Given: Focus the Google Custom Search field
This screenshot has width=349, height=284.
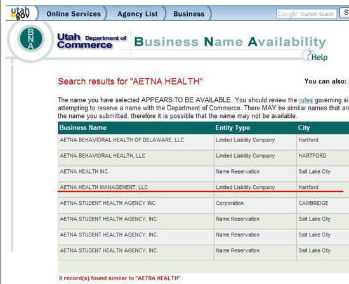Looking at the screenshot, I should tap(306, 14).
